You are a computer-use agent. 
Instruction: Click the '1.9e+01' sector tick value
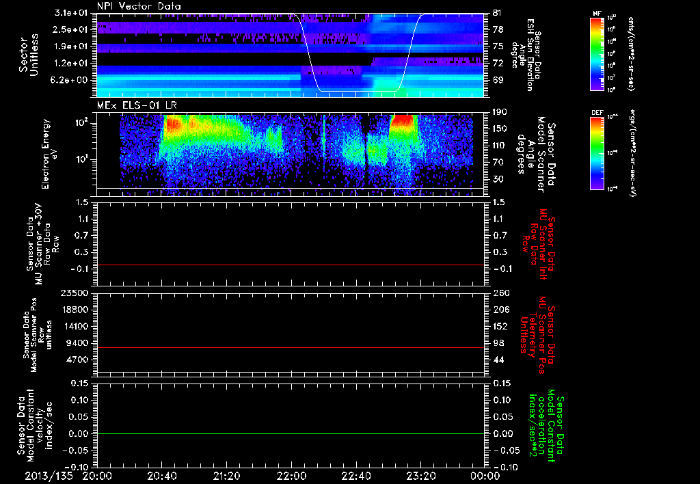click(71, 46)
